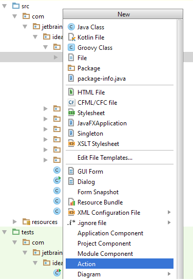The height and width of the screenshot is (280, 193).
Task: Click the Resource Bundle icon
Action: tap(71, 202)
